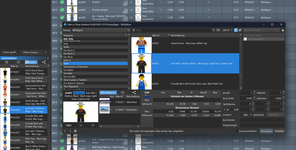Open the hamburger history menu icon
Viewport: 296px width, 150px height.
[75, 131]
